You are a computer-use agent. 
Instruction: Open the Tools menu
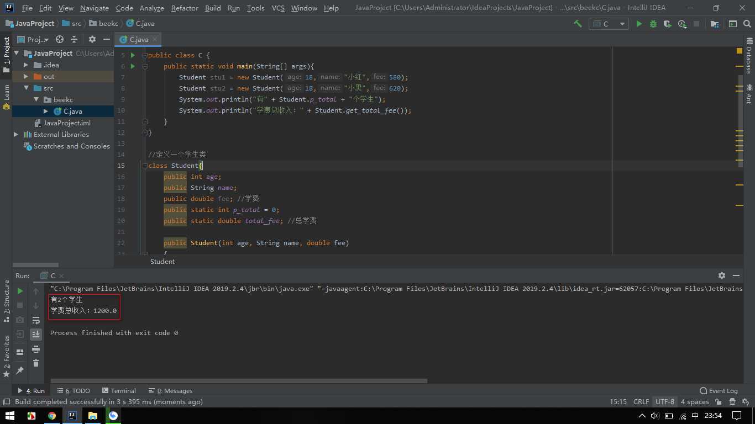[x=255, y=8]
